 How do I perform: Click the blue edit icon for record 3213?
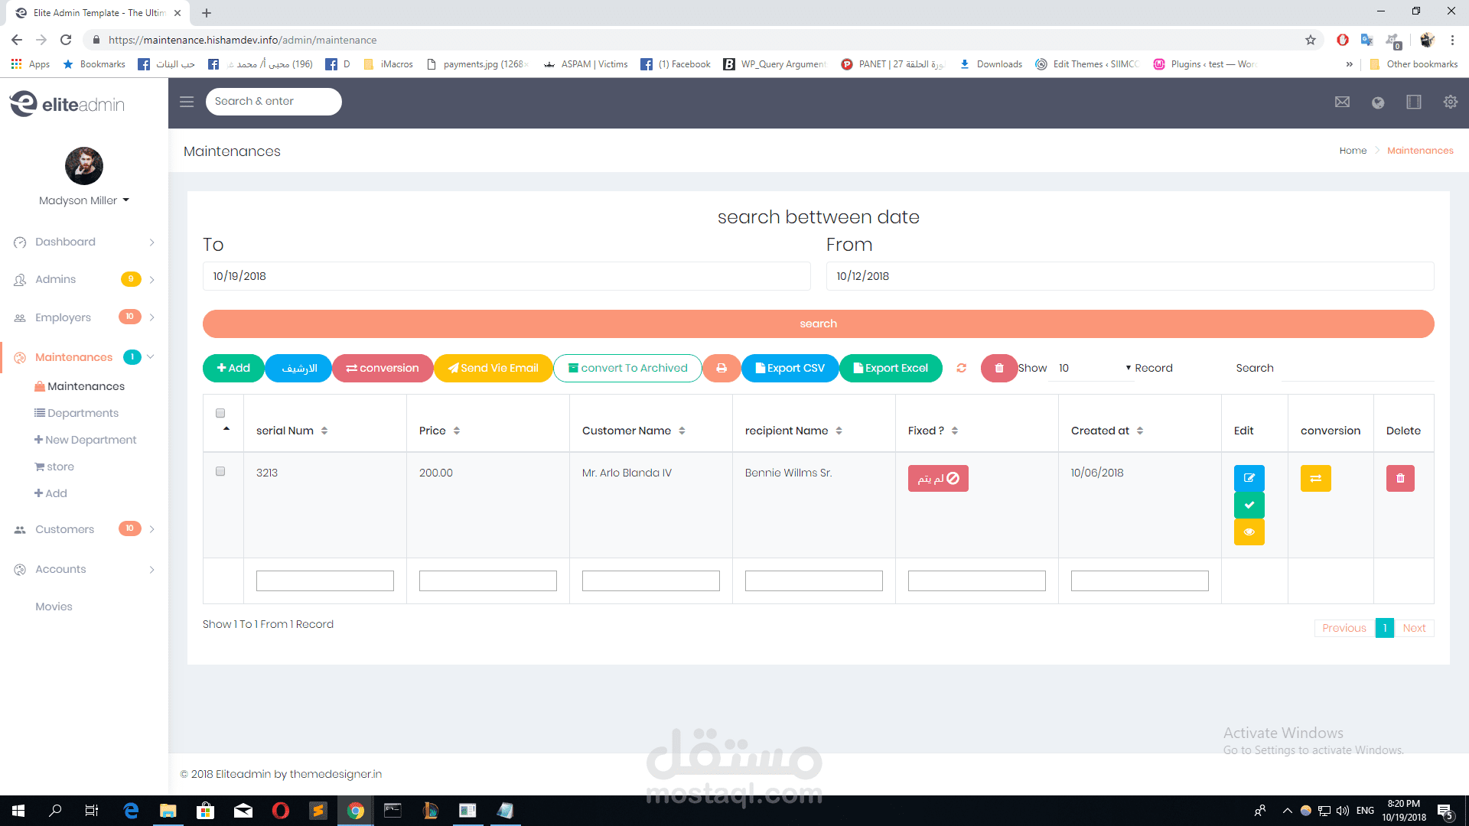1249,478
